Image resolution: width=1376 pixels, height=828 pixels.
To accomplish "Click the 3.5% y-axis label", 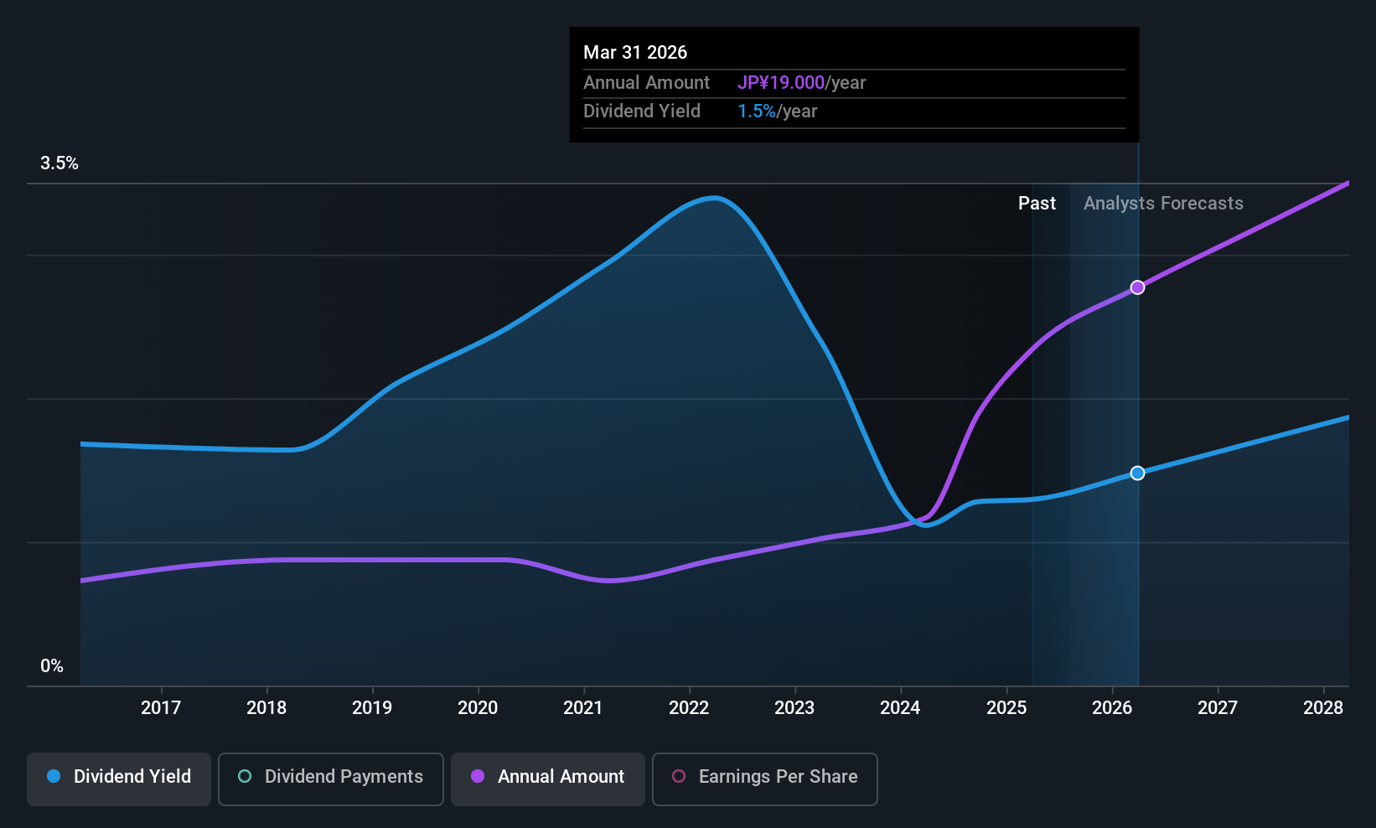I will tap(59, 163).
